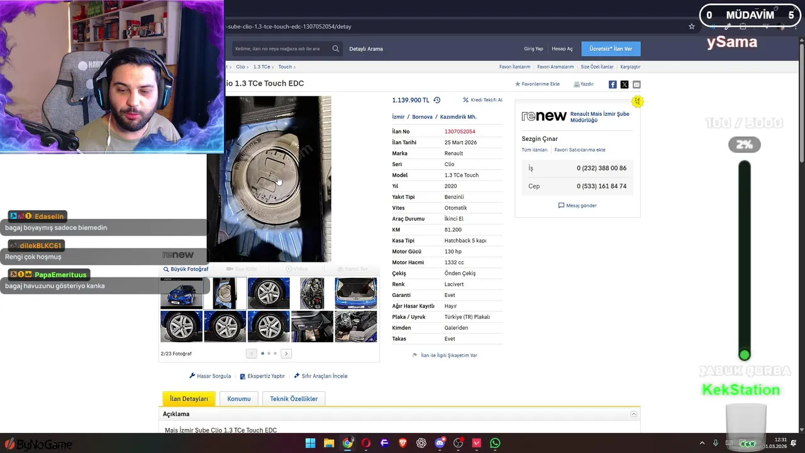
Task: Open Ekspertiz Yaptır link
Action: tap(262, 376)
